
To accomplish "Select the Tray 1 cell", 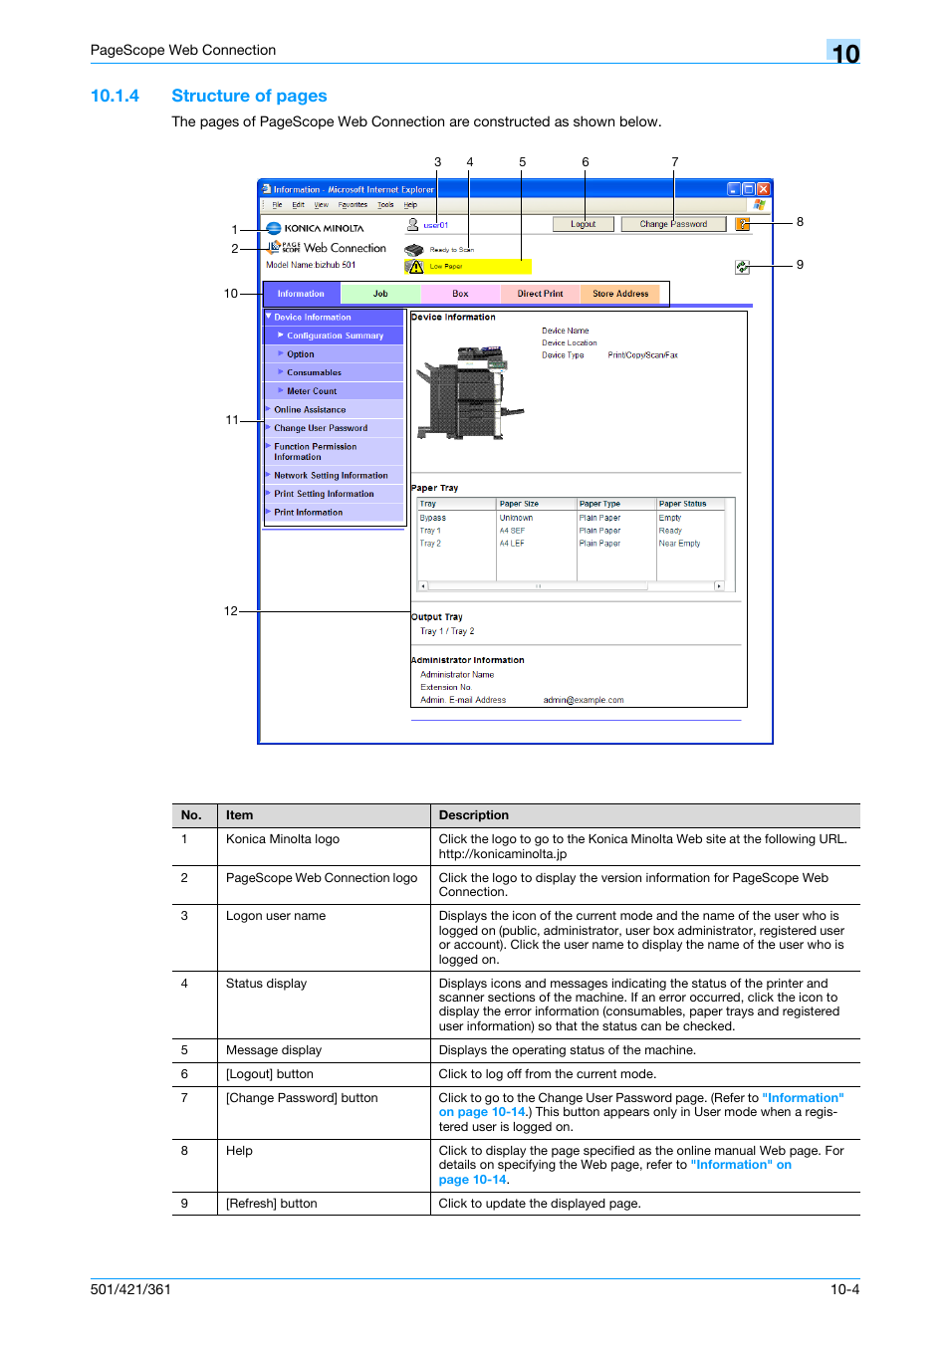I will point(430,531).
